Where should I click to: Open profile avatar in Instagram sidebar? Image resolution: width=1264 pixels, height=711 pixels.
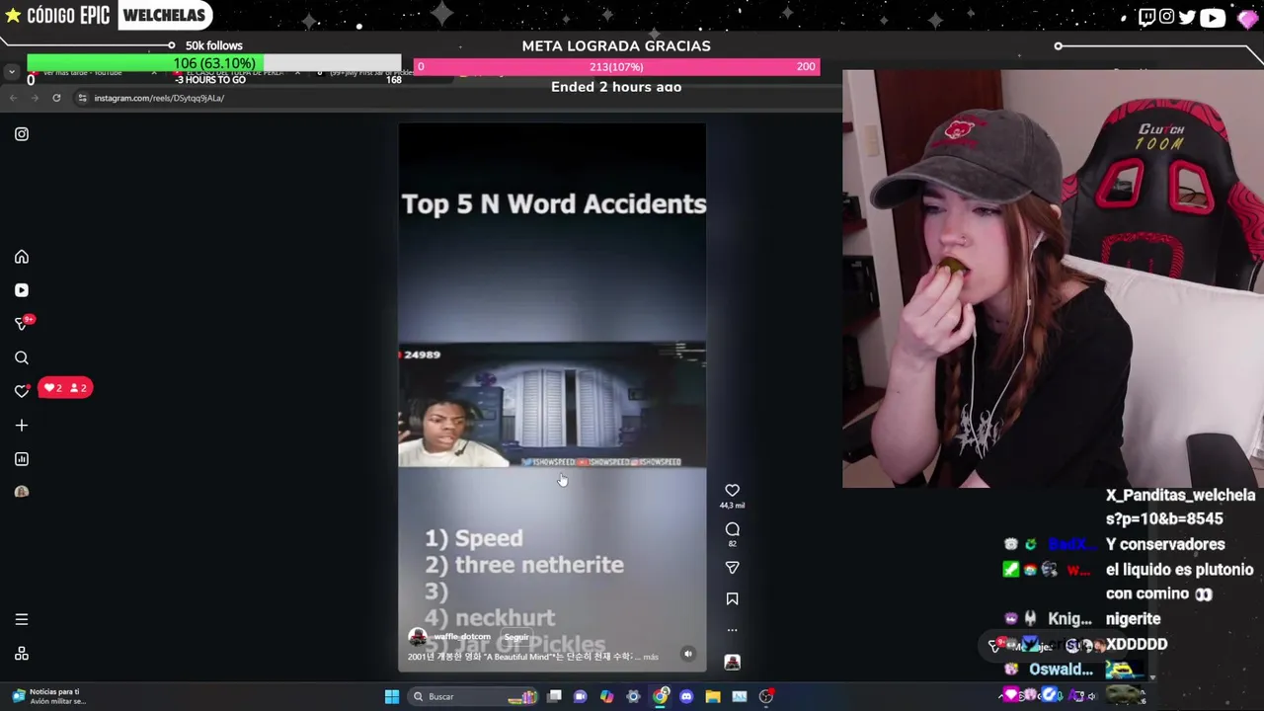22,492
